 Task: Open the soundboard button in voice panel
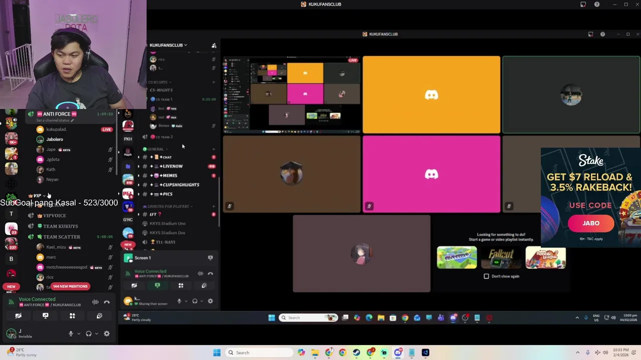[x=99, y=316]
